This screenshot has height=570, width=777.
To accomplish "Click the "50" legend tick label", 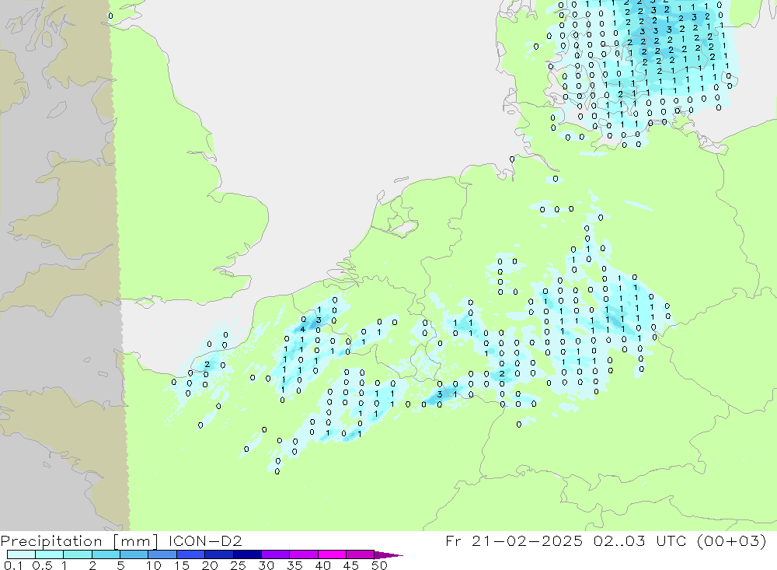I will 380,565.
